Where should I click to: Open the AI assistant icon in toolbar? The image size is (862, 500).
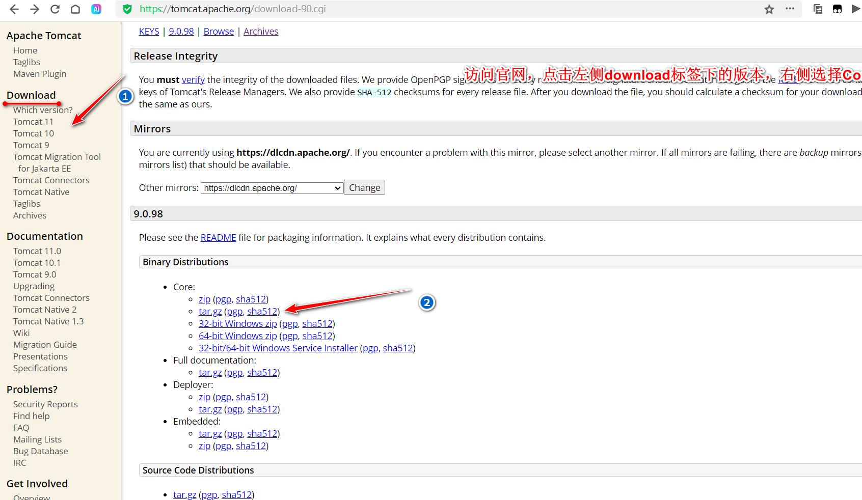[96, 9]
